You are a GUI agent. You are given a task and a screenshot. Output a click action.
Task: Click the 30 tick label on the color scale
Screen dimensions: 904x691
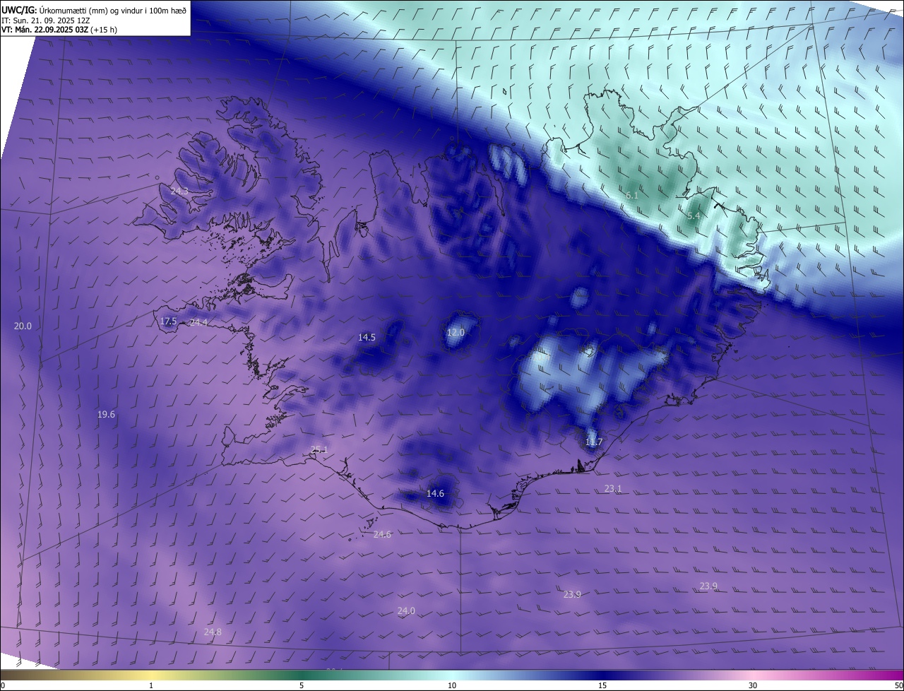[x=753, y=685]
